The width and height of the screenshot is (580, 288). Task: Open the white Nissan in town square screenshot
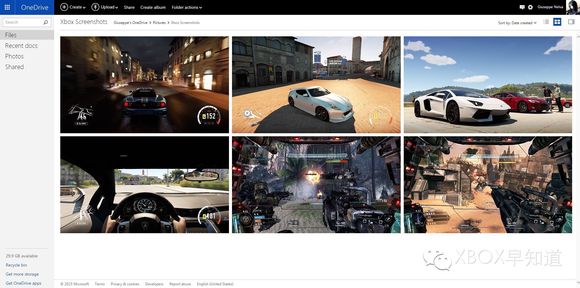tap(316, 85)
